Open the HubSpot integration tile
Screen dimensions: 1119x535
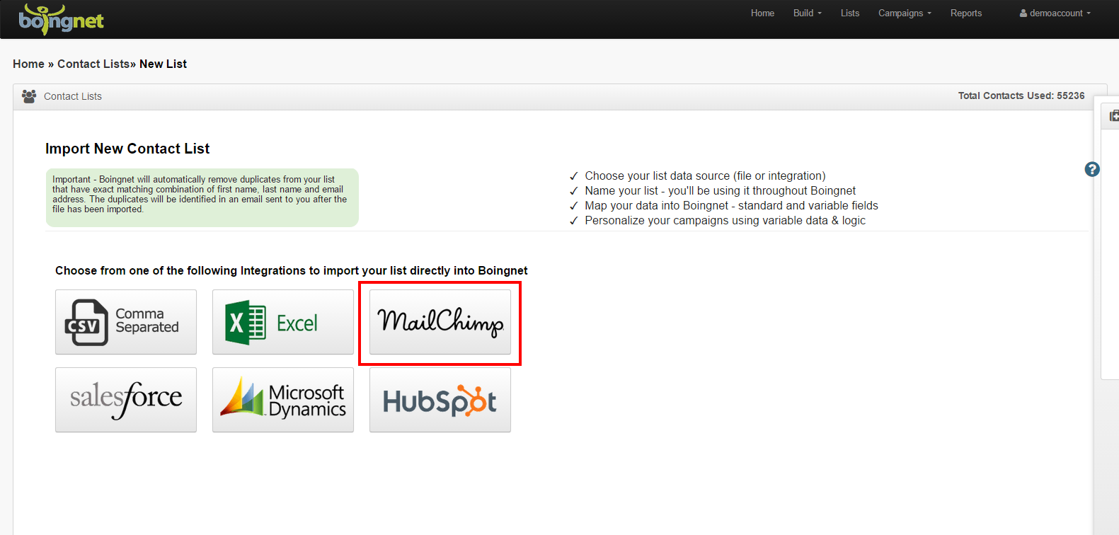point(440,400)
